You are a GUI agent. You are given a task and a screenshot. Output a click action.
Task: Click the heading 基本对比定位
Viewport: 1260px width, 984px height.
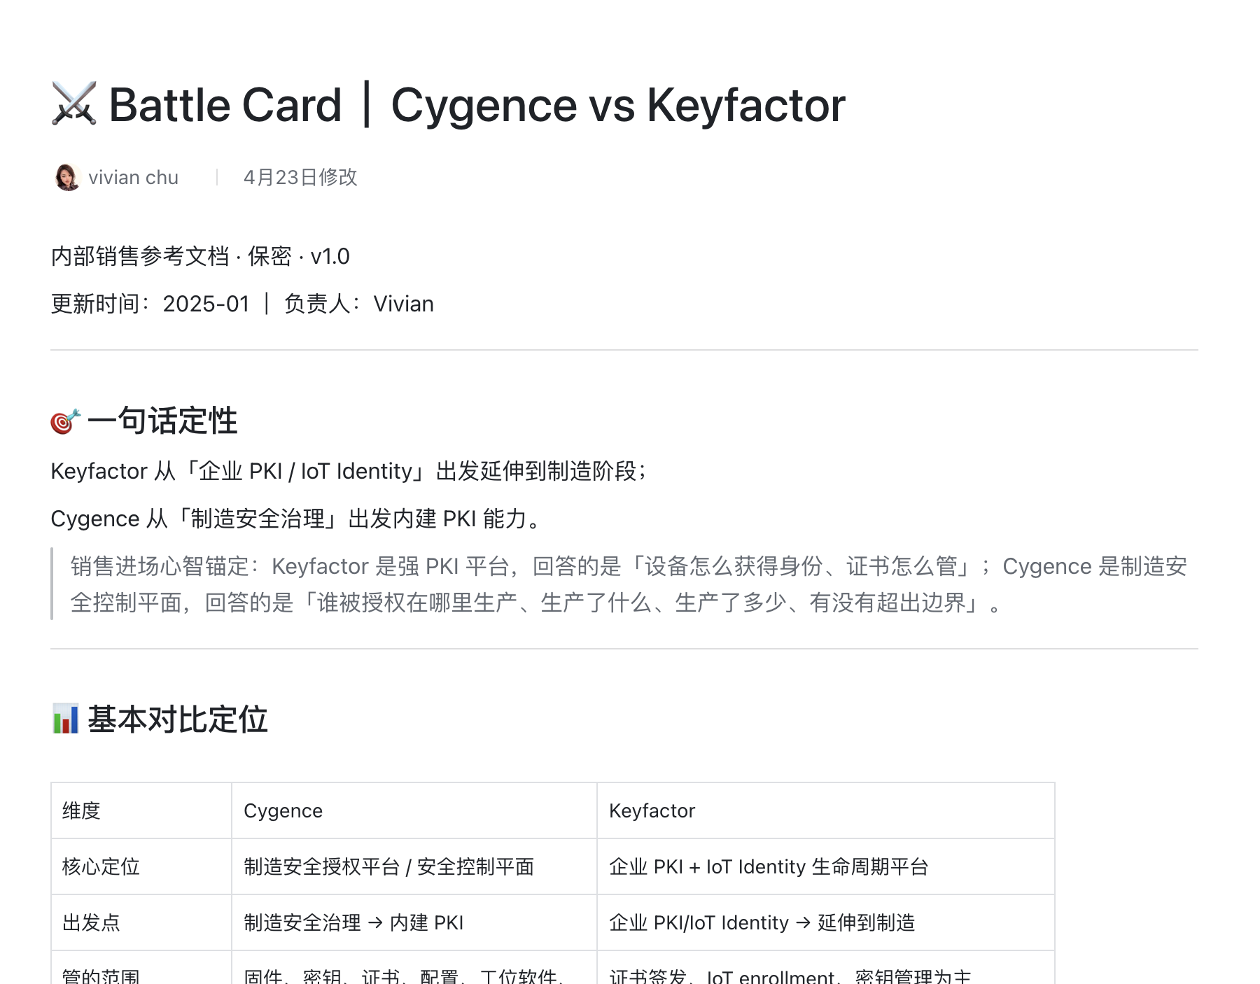(178, 719)
